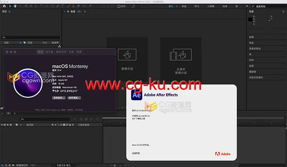The image size is (287, 167).
Task: Open the timeline panel menu next to (无)
Action: (x=14, y=113)
